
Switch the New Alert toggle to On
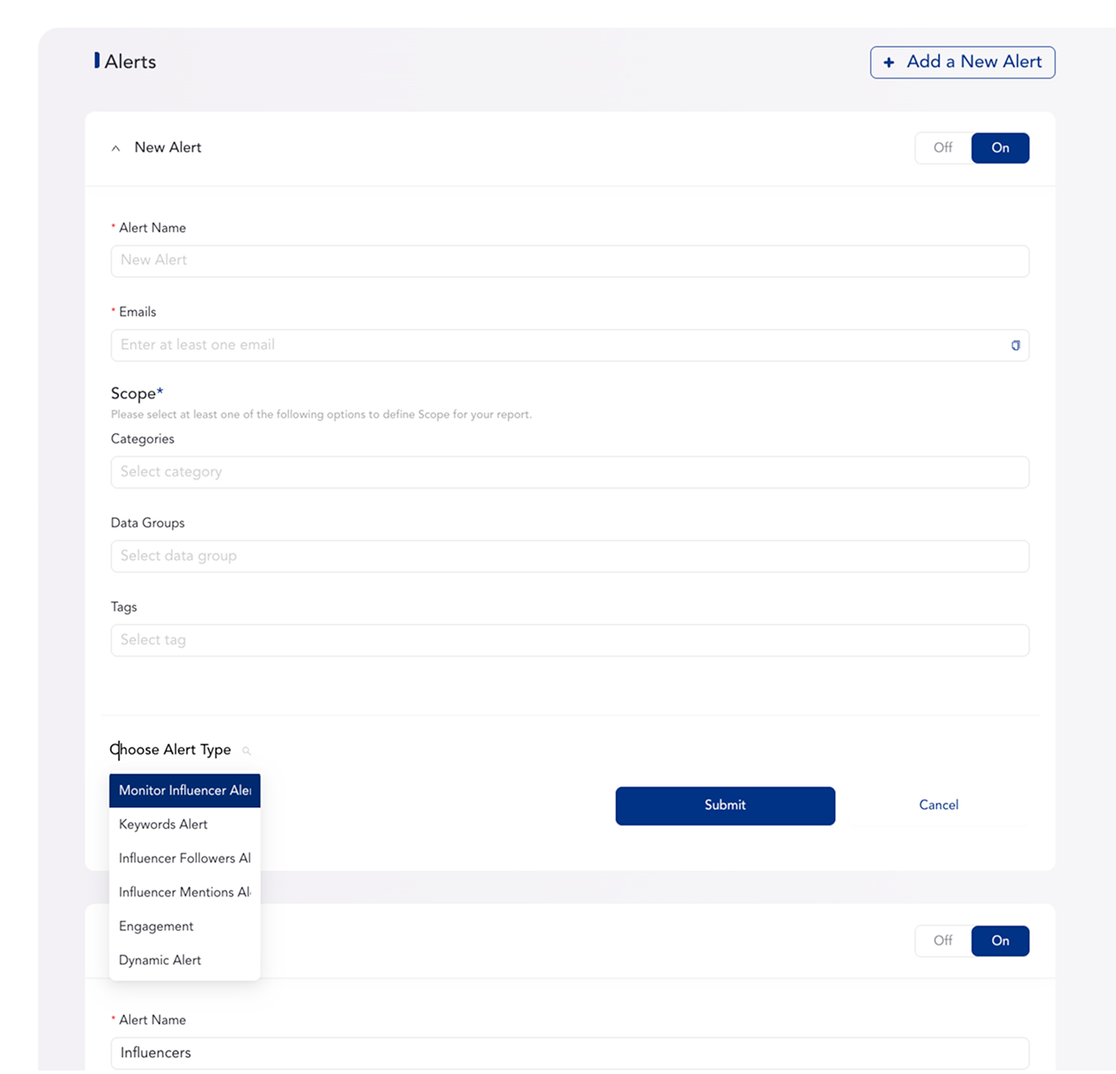[1000, 148]
